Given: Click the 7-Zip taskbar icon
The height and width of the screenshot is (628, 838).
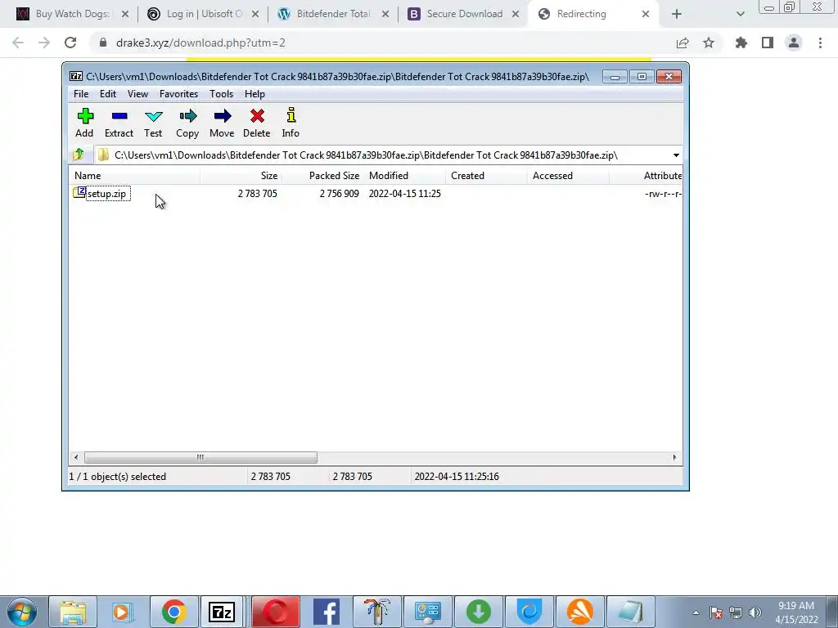Looking at the screenshot, I should (223, 612).
